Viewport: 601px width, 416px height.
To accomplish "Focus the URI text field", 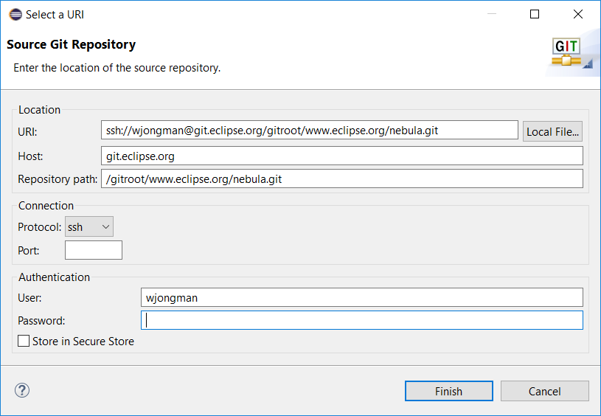I will point(310,131).
